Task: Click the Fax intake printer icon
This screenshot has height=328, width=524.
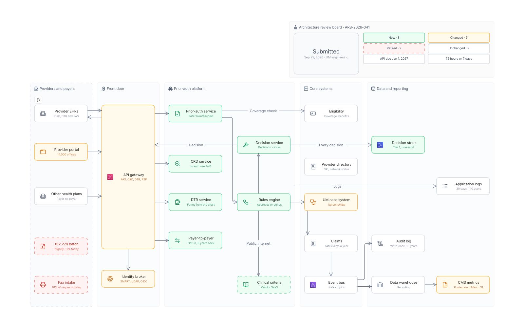Action: [43, 285]
